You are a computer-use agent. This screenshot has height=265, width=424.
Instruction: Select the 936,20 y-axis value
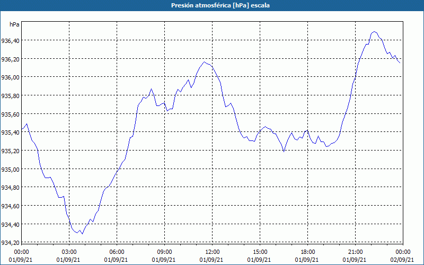(10, 59)
